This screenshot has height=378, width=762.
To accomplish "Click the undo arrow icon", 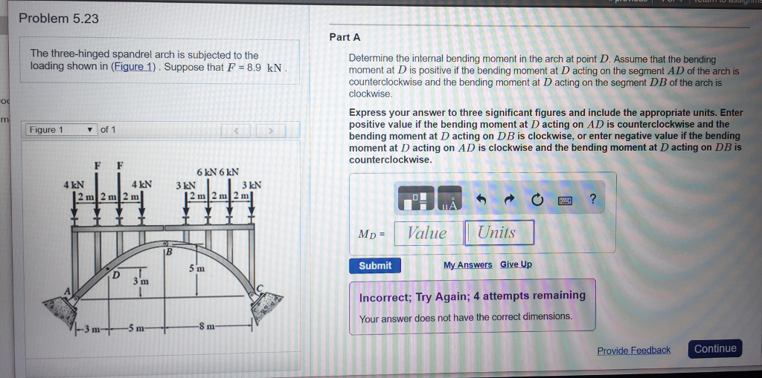I will pyautogui.click(x=481, y=200).
